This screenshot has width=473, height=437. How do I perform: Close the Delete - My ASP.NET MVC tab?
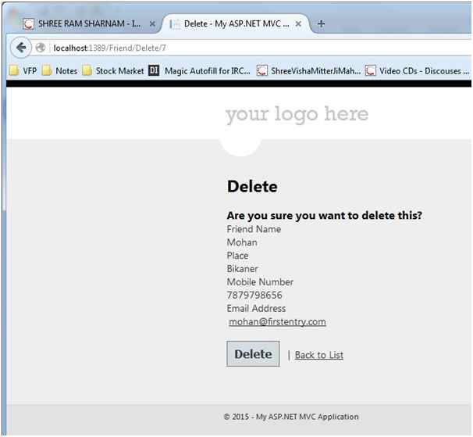tap(298, 23)
